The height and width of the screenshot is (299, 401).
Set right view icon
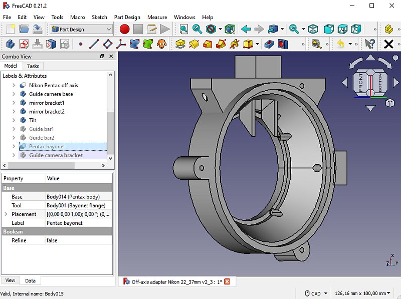[x=356, y=29]
